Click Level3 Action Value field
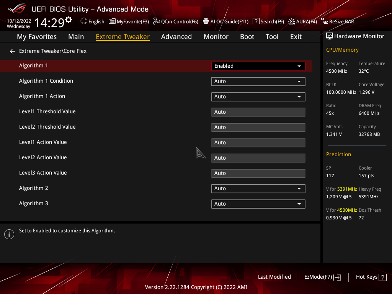392x294 pixels. (258, 173)
